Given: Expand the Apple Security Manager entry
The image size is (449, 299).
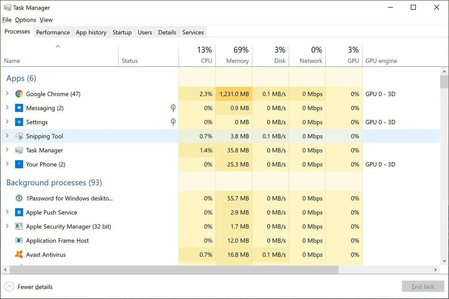Looking at the screenshot, I should tap(7, 226).
